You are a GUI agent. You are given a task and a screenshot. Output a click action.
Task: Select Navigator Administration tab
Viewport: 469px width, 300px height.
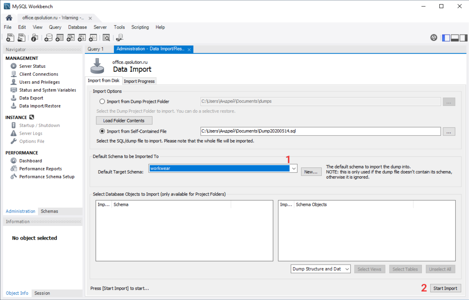point(21,211)
